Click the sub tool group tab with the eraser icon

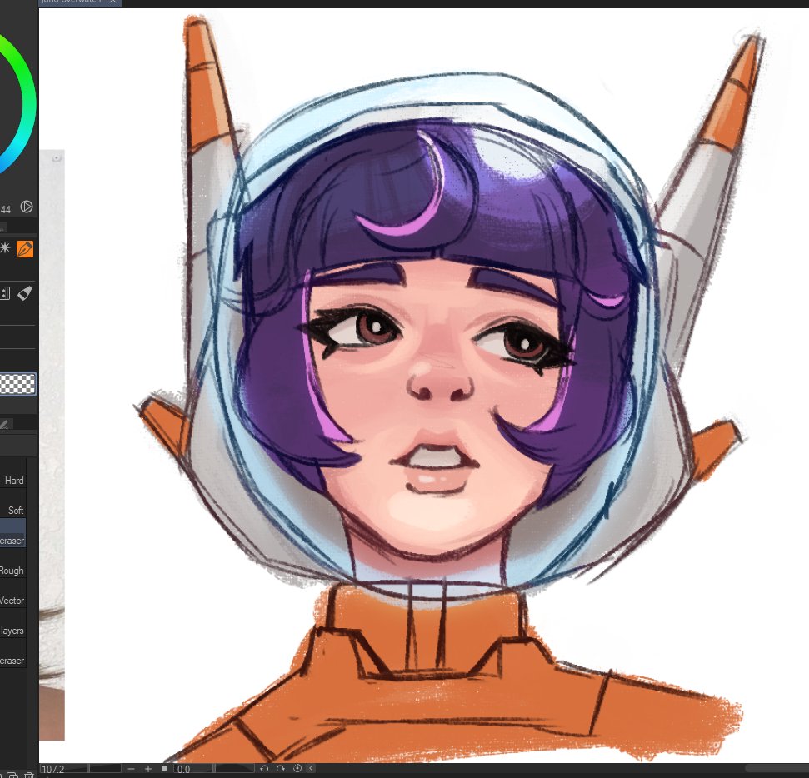click(x=5, y=425)
